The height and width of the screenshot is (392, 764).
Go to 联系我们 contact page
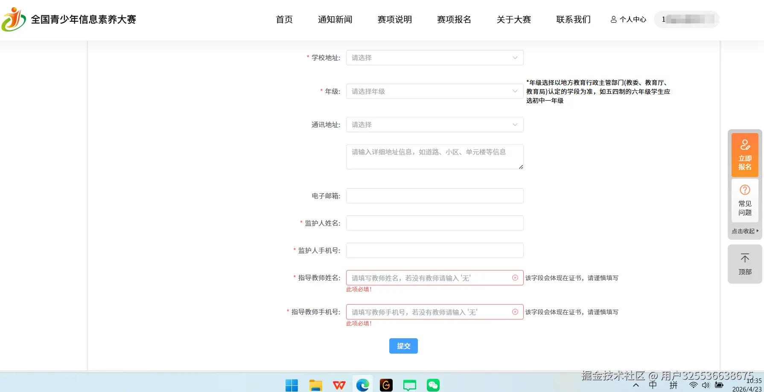tap(574, 19)
